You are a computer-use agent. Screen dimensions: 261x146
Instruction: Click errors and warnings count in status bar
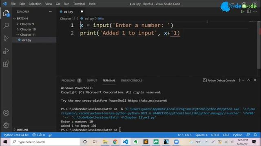pyautogui.click(x=39, y=135)
